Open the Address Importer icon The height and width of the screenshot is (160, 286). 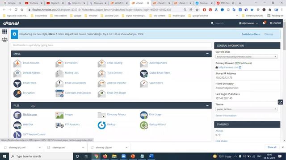click(x=101, y=83)
